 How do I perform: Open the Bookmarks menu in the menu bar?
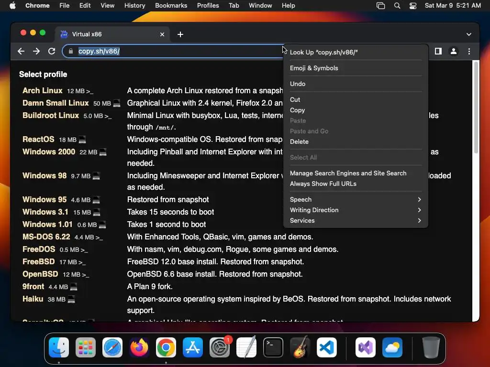171,6
